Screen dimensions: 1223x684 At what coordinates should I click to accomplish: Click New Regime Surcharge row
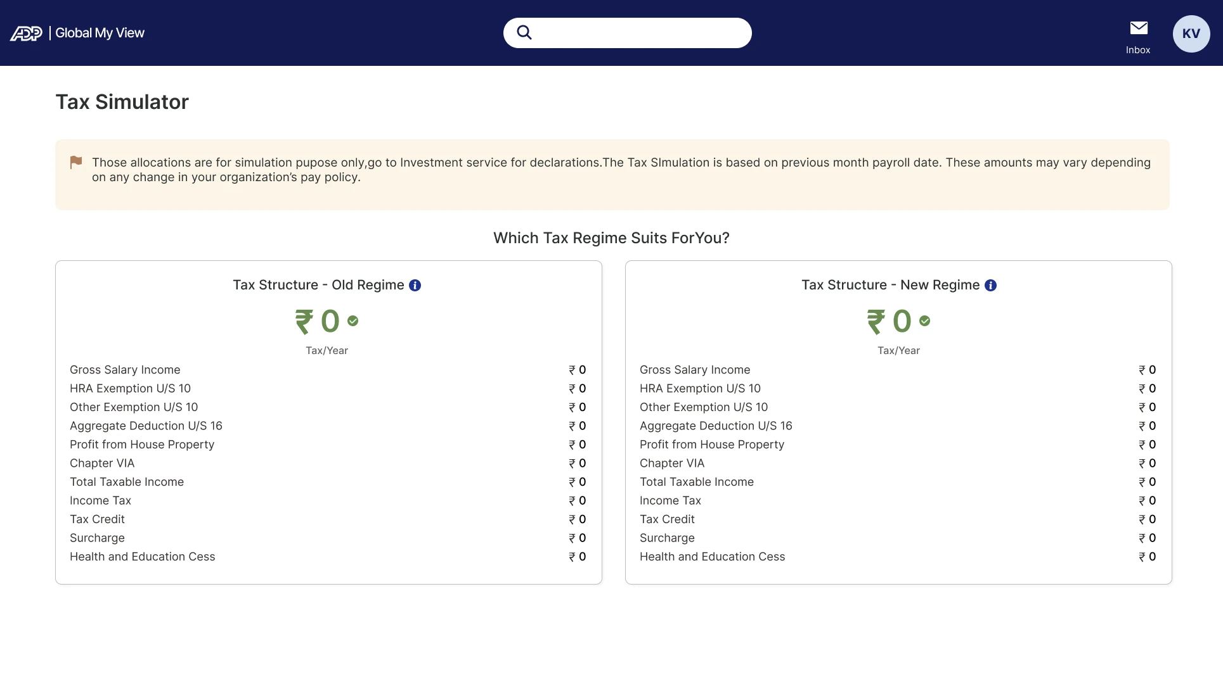(x=898, y=538)
